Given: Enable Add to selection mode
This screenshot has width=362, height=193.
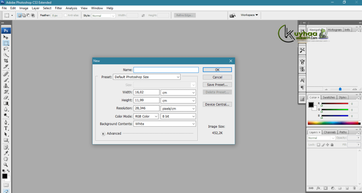Looking at the screenshot, I should tap(24, 15).
